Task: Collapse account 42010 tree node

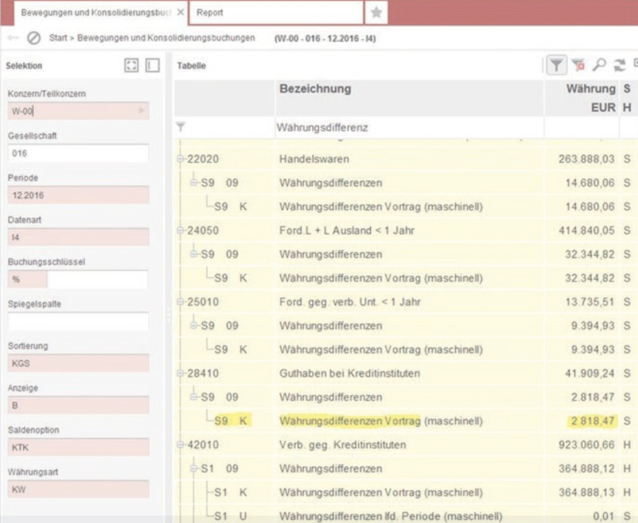Action: (x=181, y=445)
